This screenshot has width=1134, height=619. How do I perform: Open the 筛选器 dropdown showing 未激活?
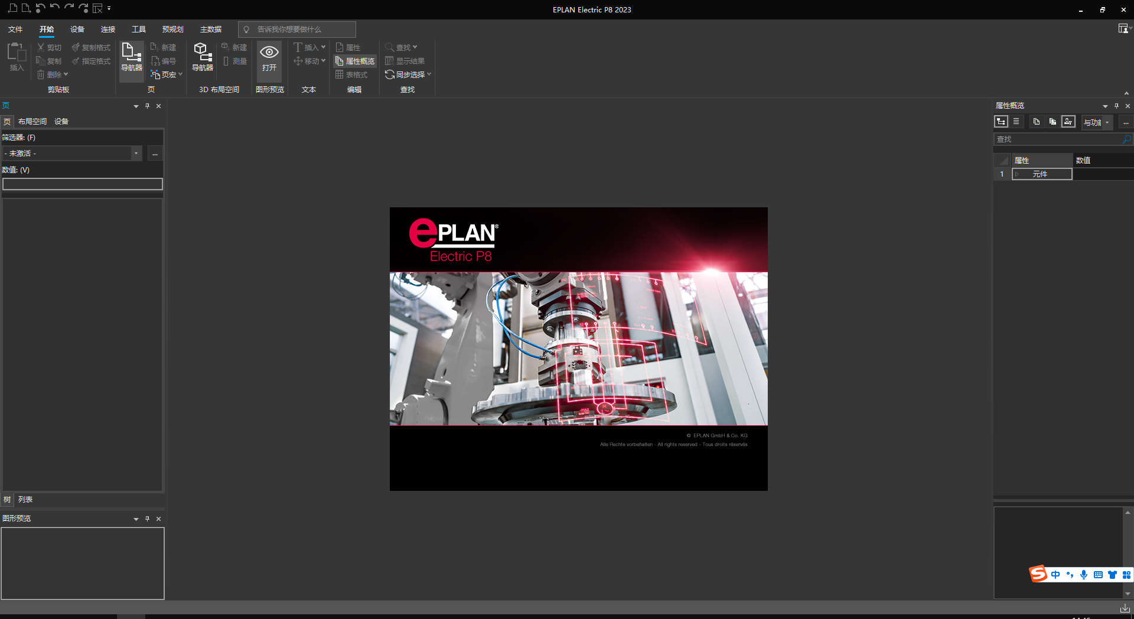point(136,153)
